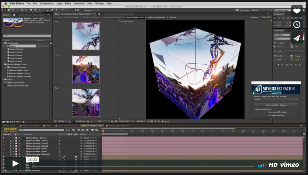Click the Project panel search field
308x175 pixels.
pyautogui.click(x=27, y=36)
